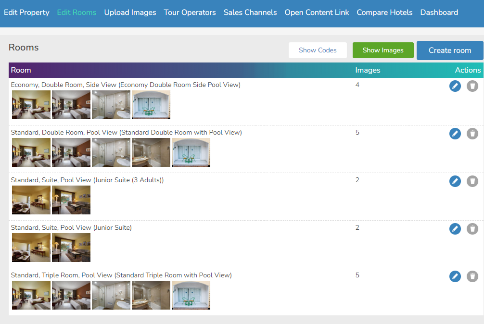Screen dimensions: 484x324
Task: Go to the Compare Hotels section
Action: [384, 12]
